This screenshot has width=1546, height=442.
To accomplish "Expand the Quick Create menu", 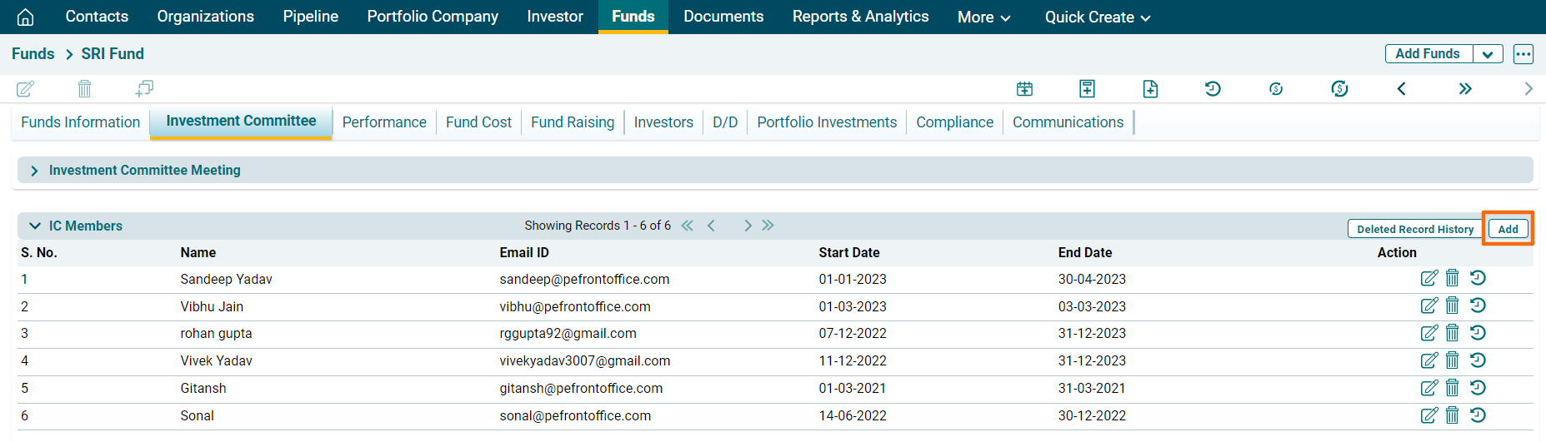I will coord(1097,17).
